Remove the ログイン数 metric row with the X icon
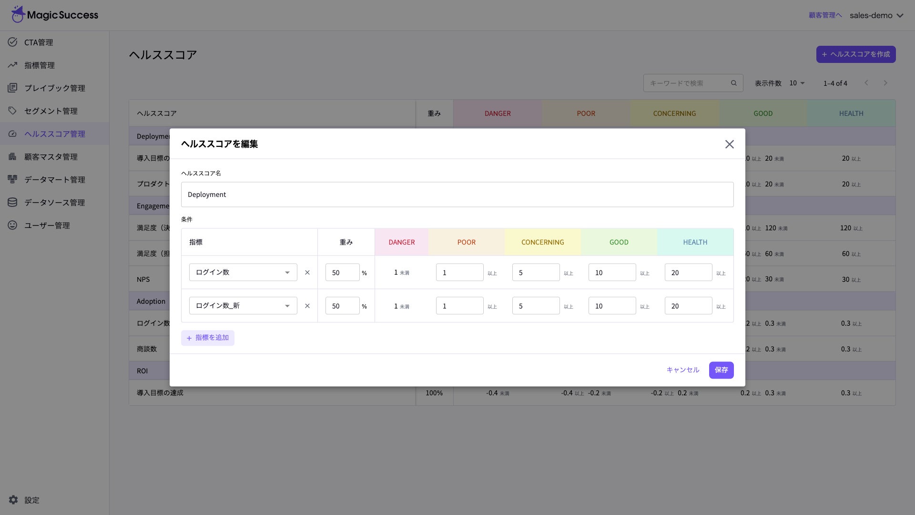 (x=307, y=273)
